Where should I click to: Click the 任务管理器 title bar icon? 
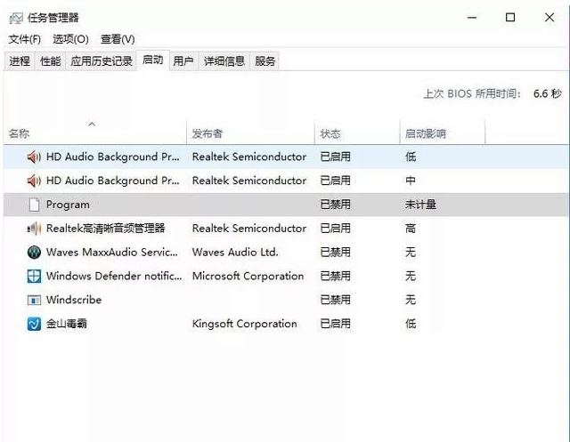tap(16, 17)
